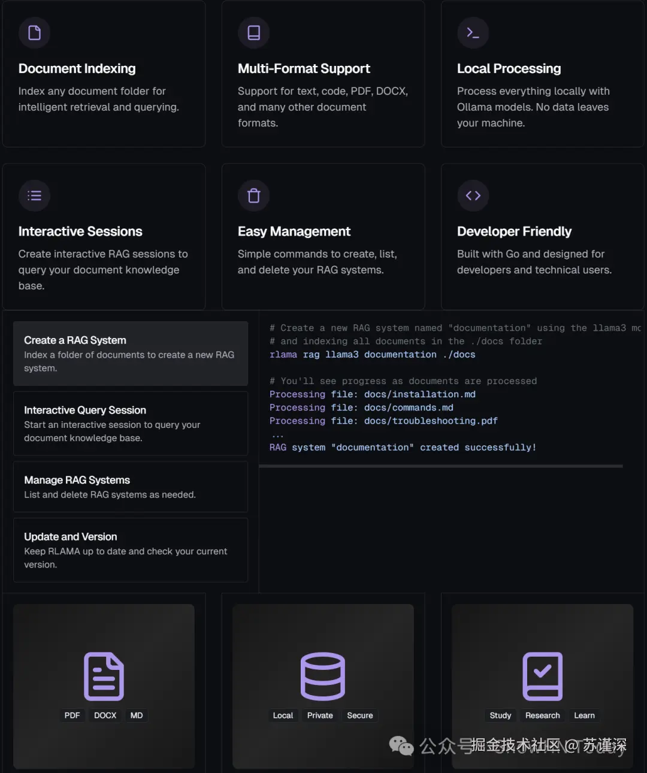Click the Multi-Format Support heading

(304, 68)
